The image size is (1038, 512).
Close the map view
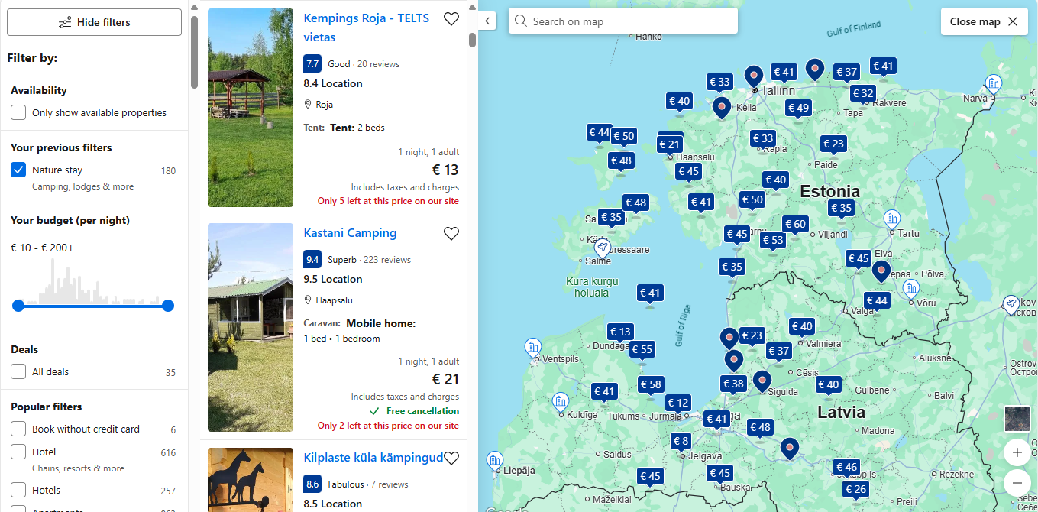(984, 21)
